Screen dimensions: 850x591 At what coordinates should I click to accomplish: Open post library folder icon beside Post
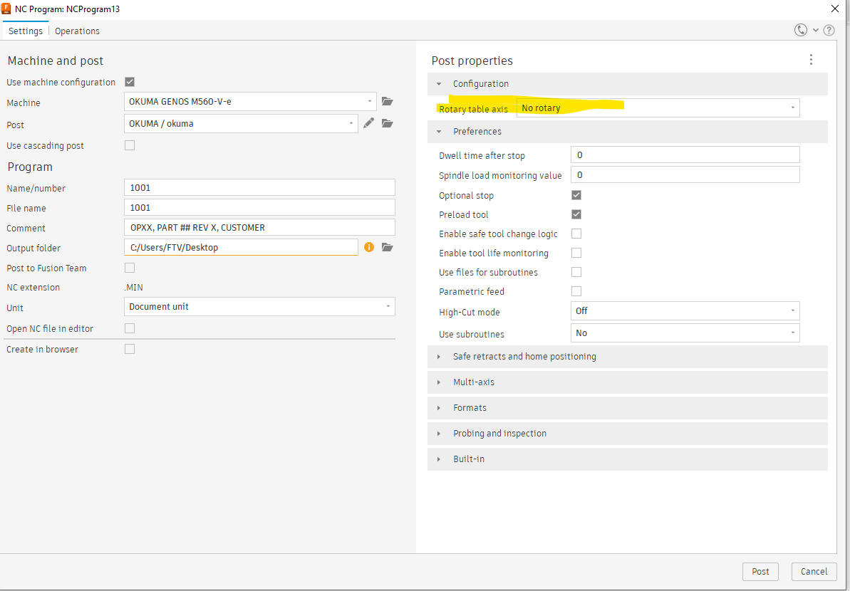pos(387,123)
